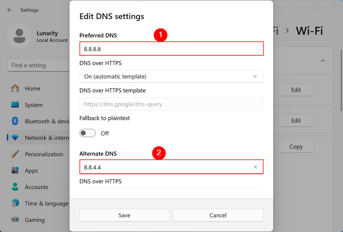Click the Copy button

[296, 146]
